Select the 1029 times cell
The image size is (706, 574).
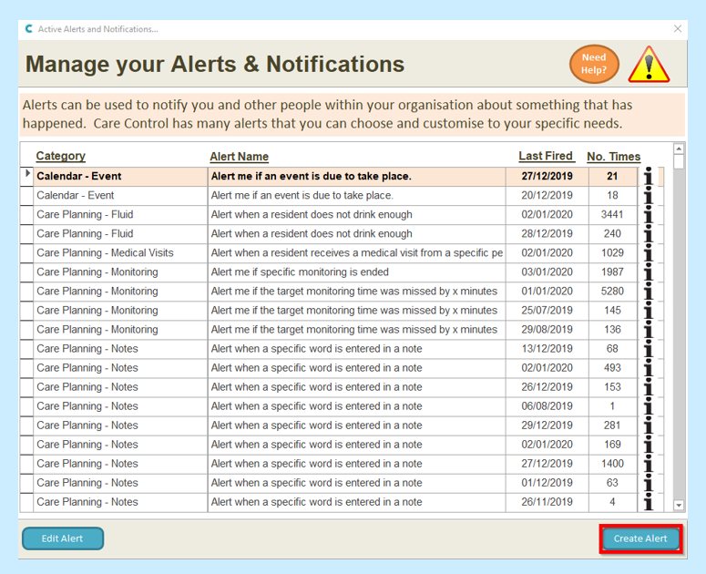pos(613,253)
